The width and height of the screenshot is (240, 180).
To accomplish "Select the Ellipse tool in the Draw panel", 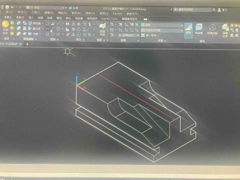I will tap(58, 34).
